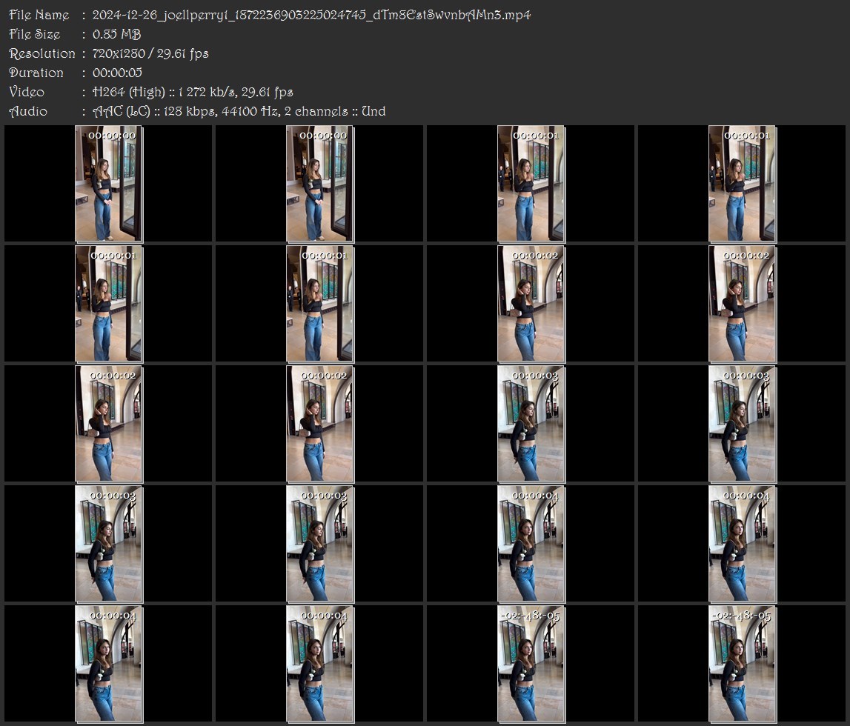Choose the third frame stamped 00:00:02

point(109,424)
